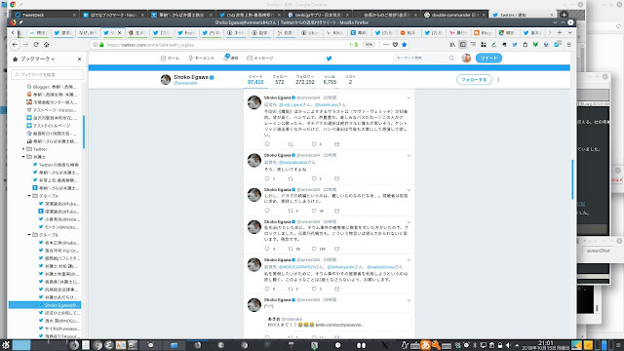Image resolution: width=624 pixels, height=351 pixels.
Task: Toggle the sidebar view toolbar icon
Action: pos(462,45)
